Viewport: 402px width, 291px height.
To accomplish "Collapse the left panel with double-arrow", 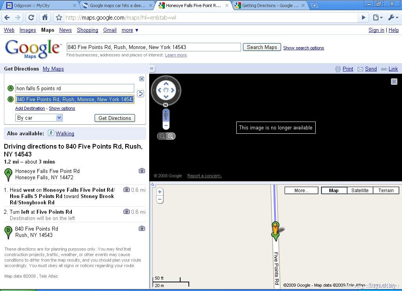I will click(152, 68).
